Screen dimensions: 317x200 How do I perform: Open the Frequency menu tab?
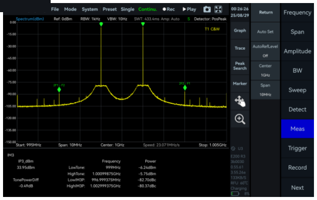pos(297,13)
